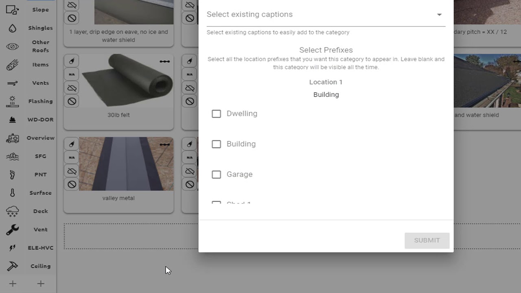Check the Dwelling prefix checkbox
This screenshot has width=521, height=293.
coord(216,114)
